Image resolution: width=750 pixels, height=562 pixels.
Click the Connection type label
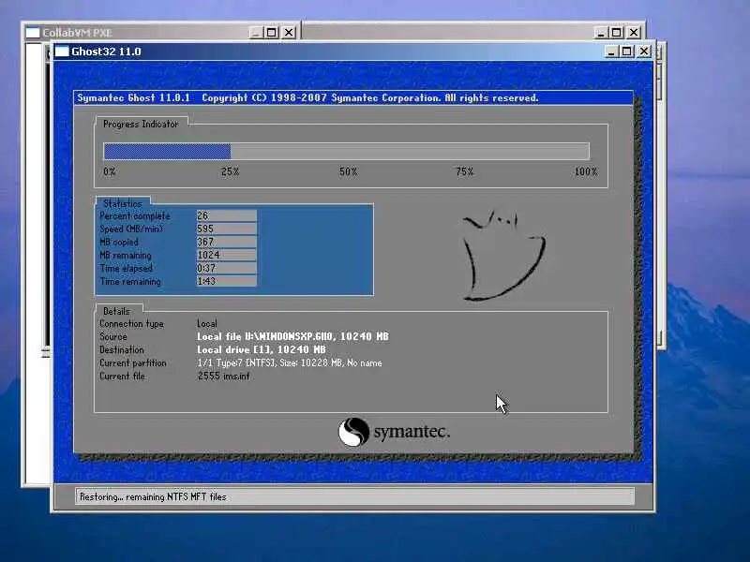131,324
